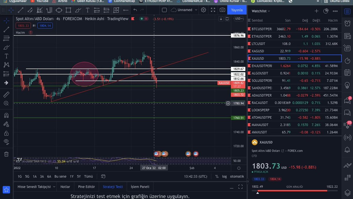Collapse the right sidebar panel arrow
The image size is (353, 199).
click(248, 182)
